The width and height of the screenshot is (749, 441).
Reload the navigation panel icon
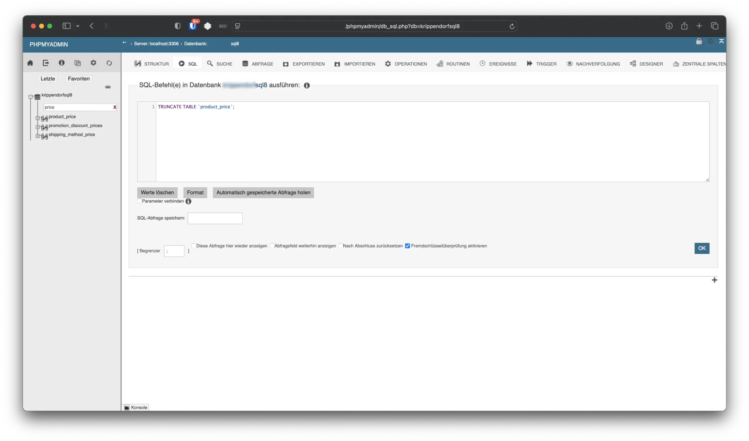(109, 63)
